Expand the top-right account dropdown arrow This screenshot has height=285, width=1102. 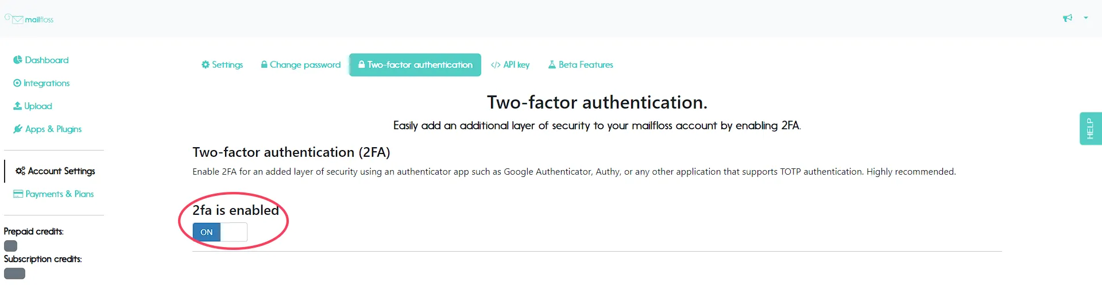1086,18
